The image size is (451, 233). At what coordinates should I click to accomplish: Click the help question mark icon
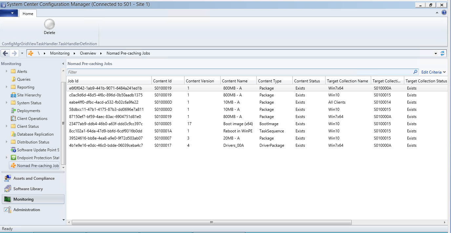point(444,13)
